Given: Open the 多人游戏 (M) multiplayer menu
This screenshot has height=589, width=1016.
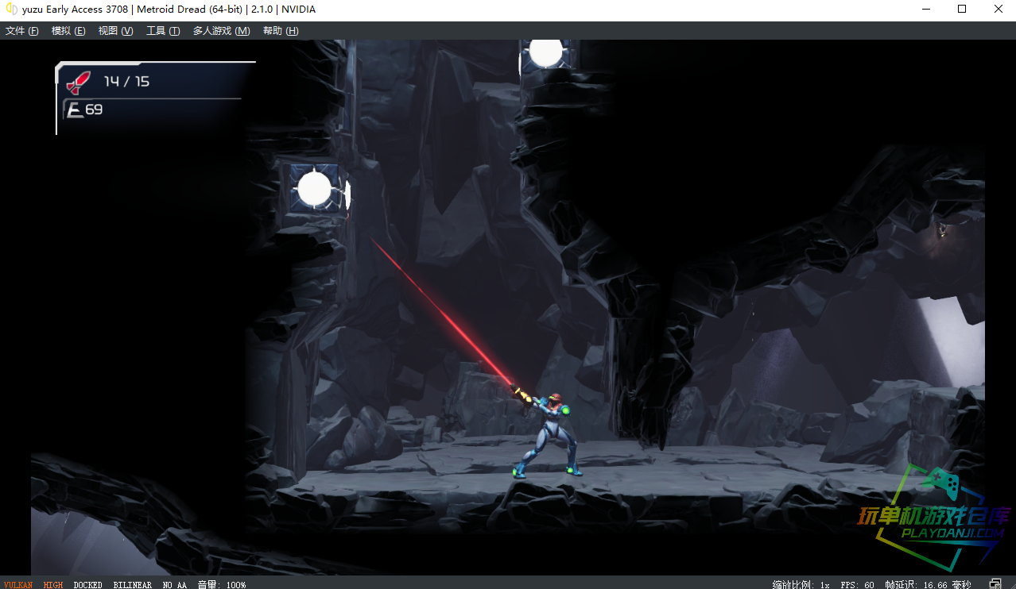Looking at the screenshot, I should pyautogui.click(x=221, y=31).
